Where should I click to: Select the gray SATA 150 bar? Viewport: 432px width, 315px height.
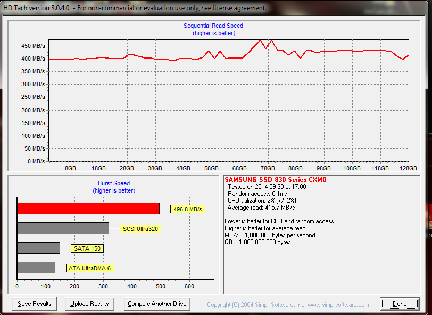(38, 248)
